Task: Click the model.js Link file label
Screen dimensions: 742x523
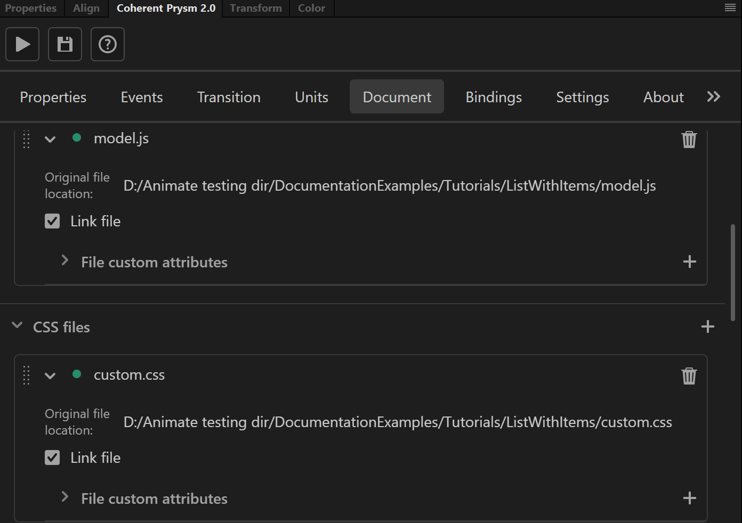Action: point(95,221)
